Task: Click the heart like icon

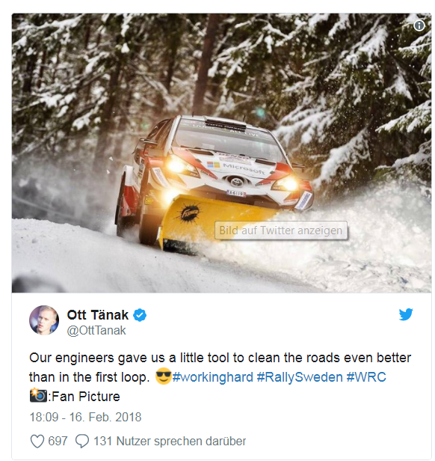Action: tap(37, 442)
